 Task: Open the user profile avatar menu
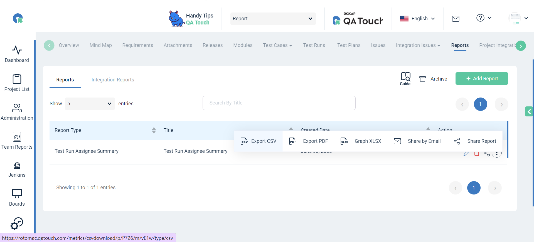(x=518, y=18)
